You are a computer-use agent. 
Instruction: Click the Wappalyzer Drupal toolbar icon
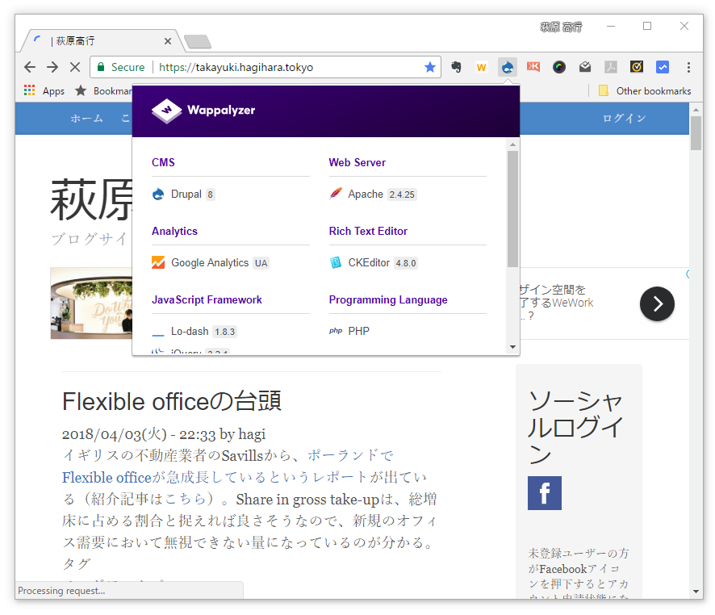tap(508, 68)
